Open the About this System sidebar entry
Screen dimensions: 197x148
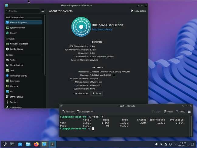tap(24, 22)
